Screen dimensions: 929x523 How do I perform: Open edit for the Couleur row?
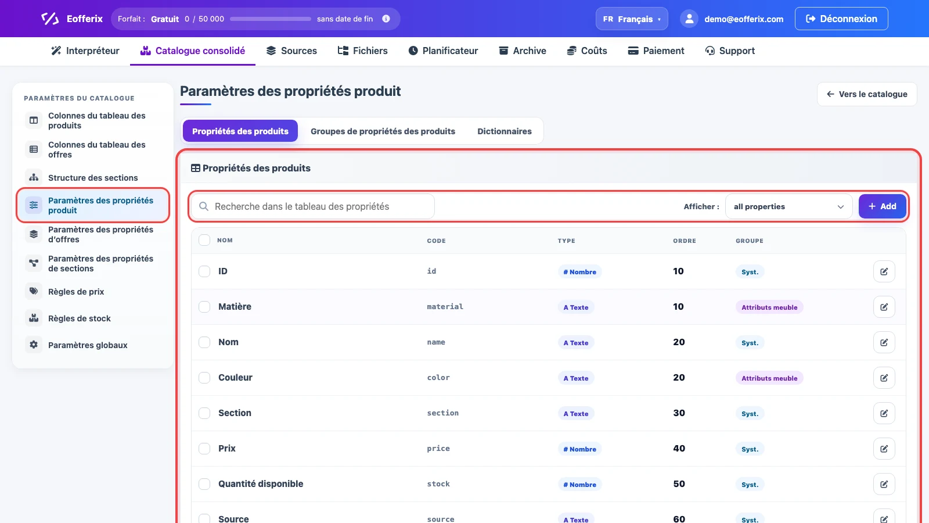coord(884,378)
